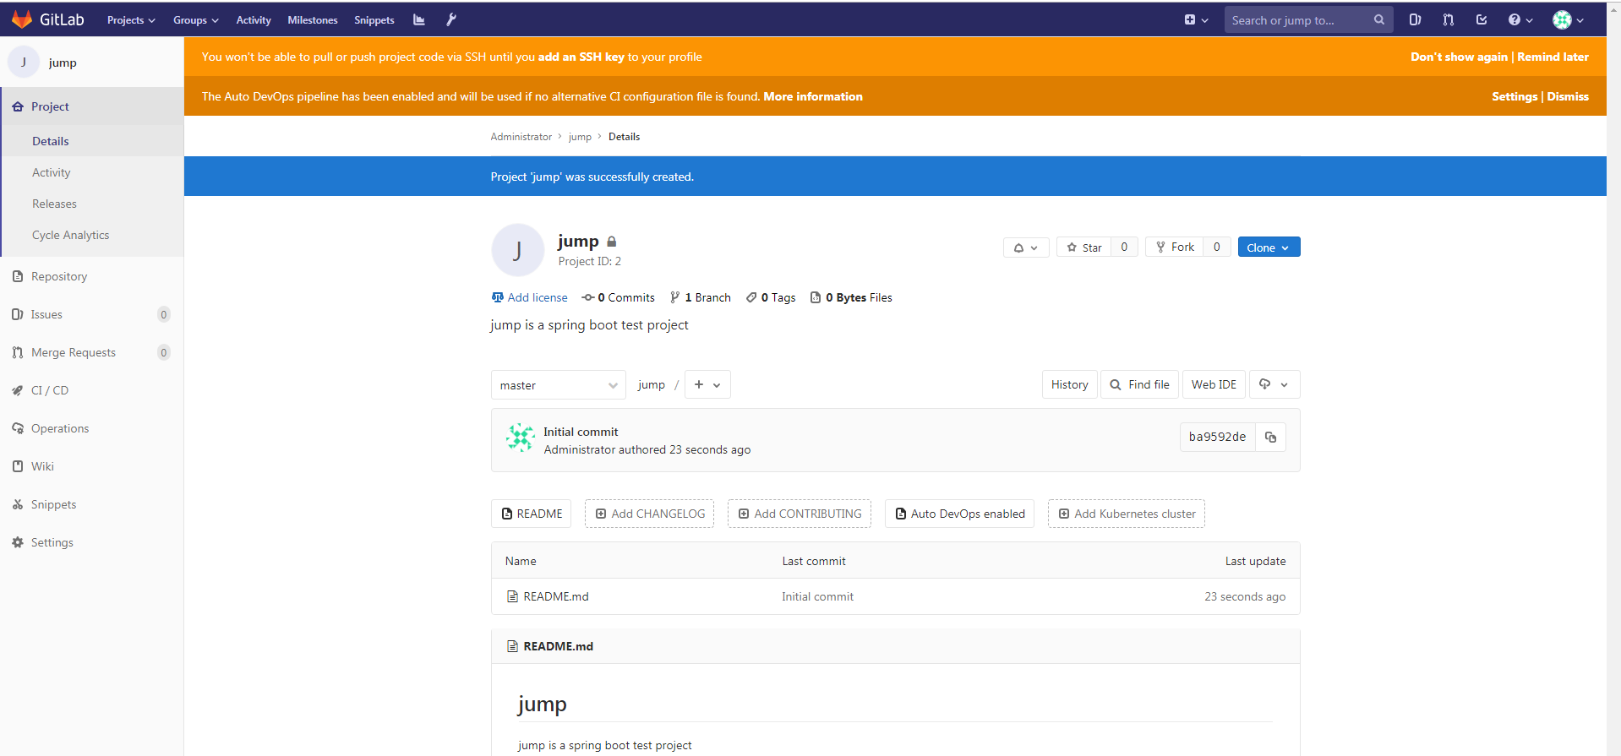The height and width of the screenshot is (756, 1621).
Task: Open the download source code dropdown
Action: pyautogui.click(x=1274, y=384)
